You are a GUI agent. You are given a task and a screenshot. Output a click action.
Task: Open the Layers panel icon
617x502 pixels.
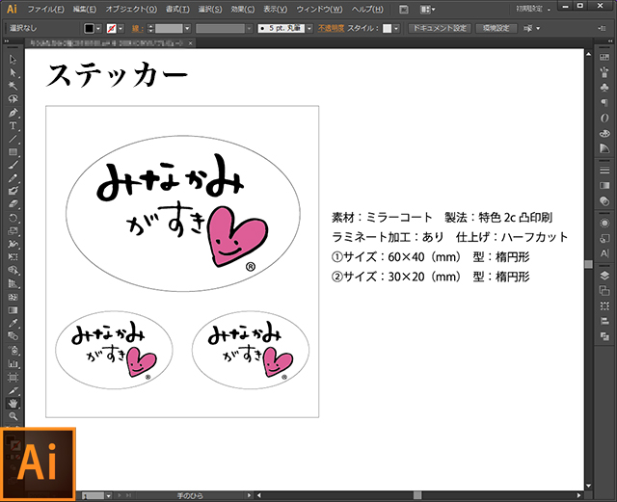tap(604, 276)
